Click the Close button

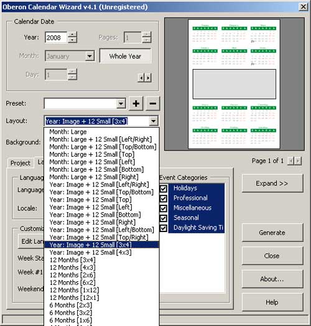272,256
